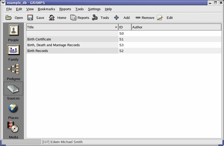Switch to the Family view icon
Viewport: 224px width, 146px height.
(13, 50)
